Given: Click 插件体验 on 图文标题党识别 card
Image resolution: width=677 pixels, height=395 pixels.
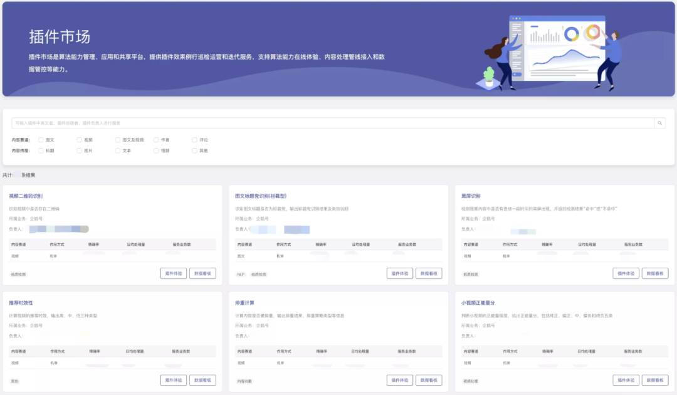Looking at the screenshot, I should tap(400, 273).
